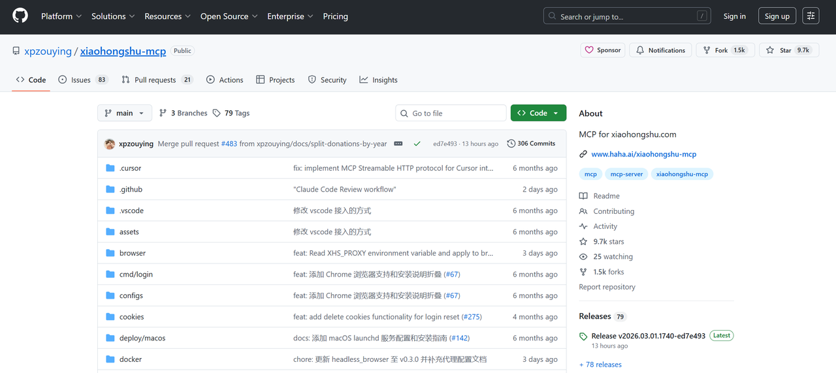
Task: Open www.haha.ai/xiaohongshu-mcp website link
Action: tap(644, 155)
